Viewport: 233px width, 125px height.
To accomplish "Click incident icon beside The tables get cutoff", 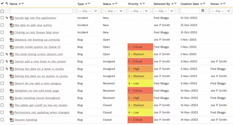I will [x=12, y=105].
